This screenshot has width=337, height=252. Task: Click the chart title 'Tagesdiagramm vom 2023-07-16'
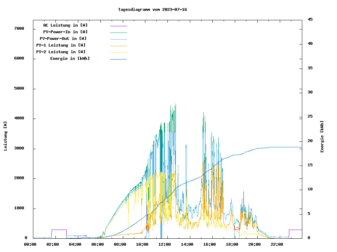[x=152, y=9]
